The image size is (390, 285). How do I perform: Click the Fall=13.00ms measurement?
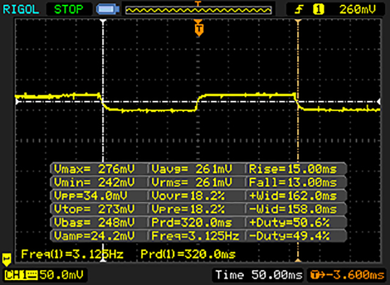pyautogui.click(x=293, y=183)
